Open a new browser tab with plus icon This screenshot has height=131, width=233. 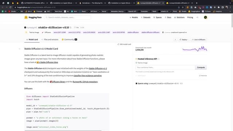coord(197,3)
